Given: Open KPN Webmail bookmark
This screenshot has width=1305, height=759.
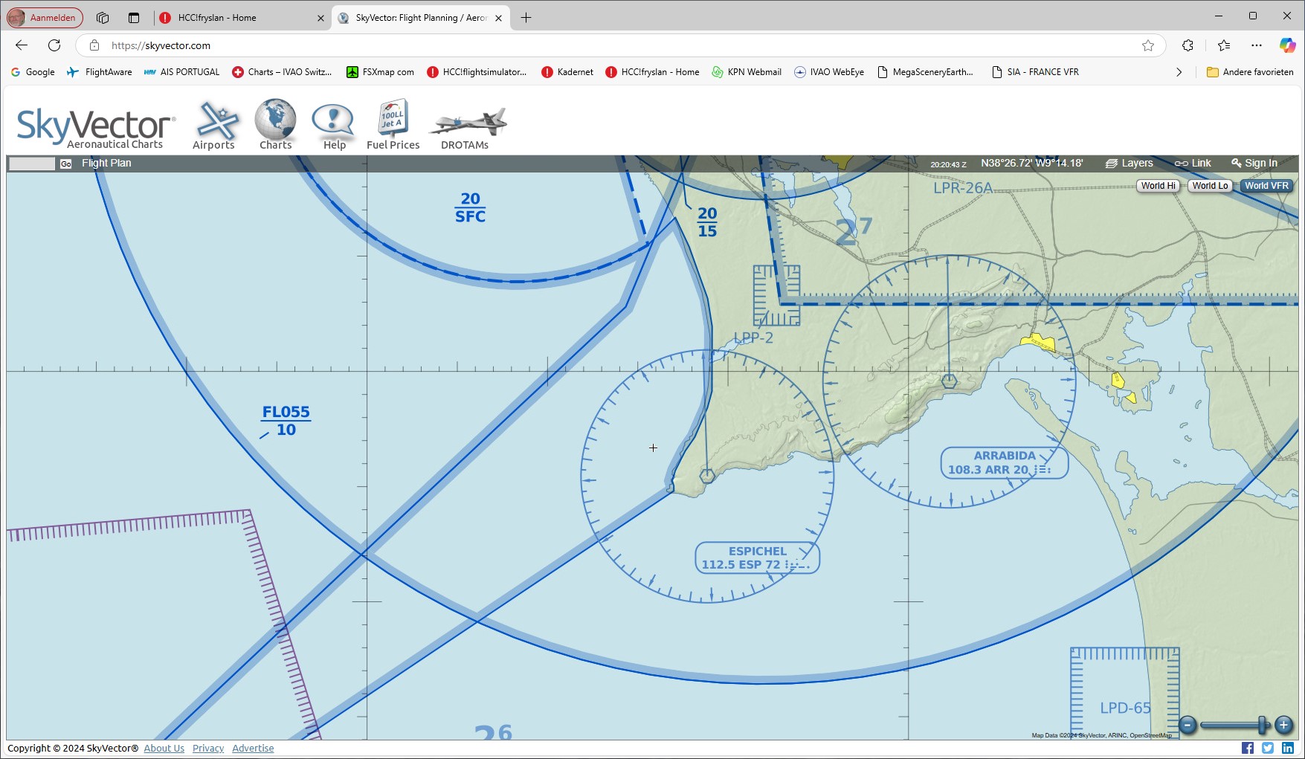Looking at the screenshot, I should [x=747, y=72].
